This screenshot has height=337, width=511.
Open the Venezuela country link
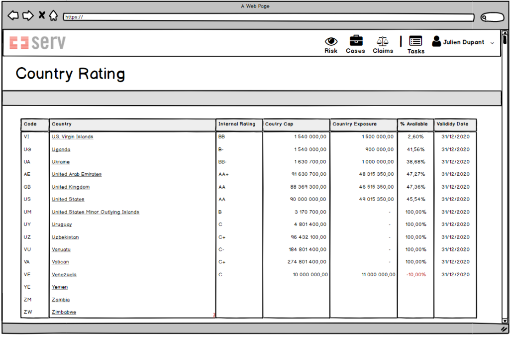pyautogui.click(x=64, y=275)
